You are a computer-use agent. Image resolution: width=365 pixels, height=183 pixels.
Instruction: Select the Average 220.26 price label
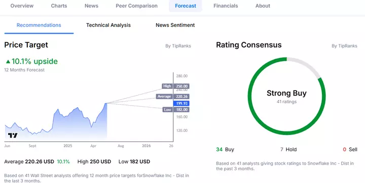pos(172,97)
